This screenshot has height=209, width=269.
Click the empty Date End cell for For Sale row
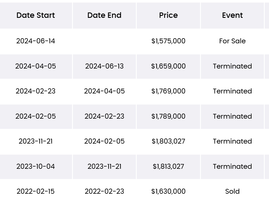pyautogui.click(x=104, y=41)
